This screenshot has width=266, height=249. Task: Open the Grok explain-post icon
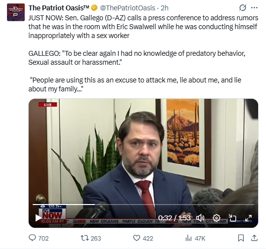tap(243, 8)
